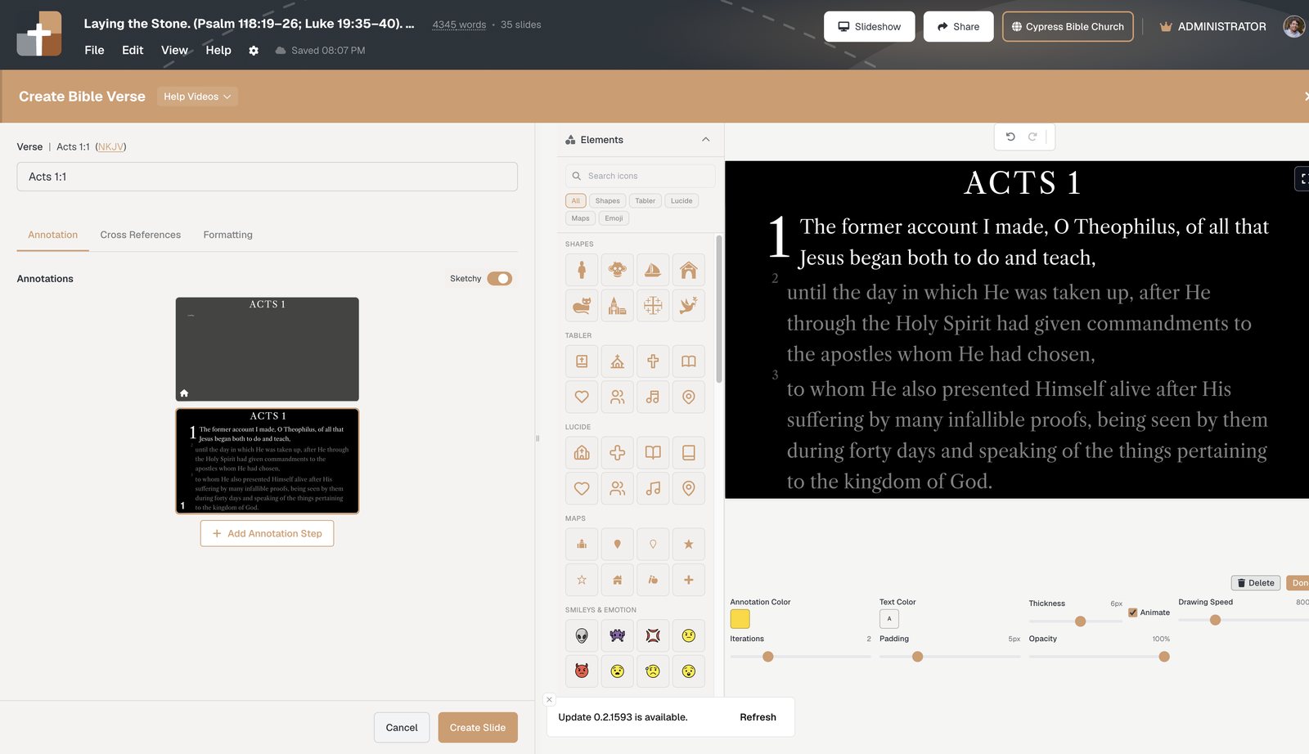Insert the sailboat shape icon

[x=653, y=270]
